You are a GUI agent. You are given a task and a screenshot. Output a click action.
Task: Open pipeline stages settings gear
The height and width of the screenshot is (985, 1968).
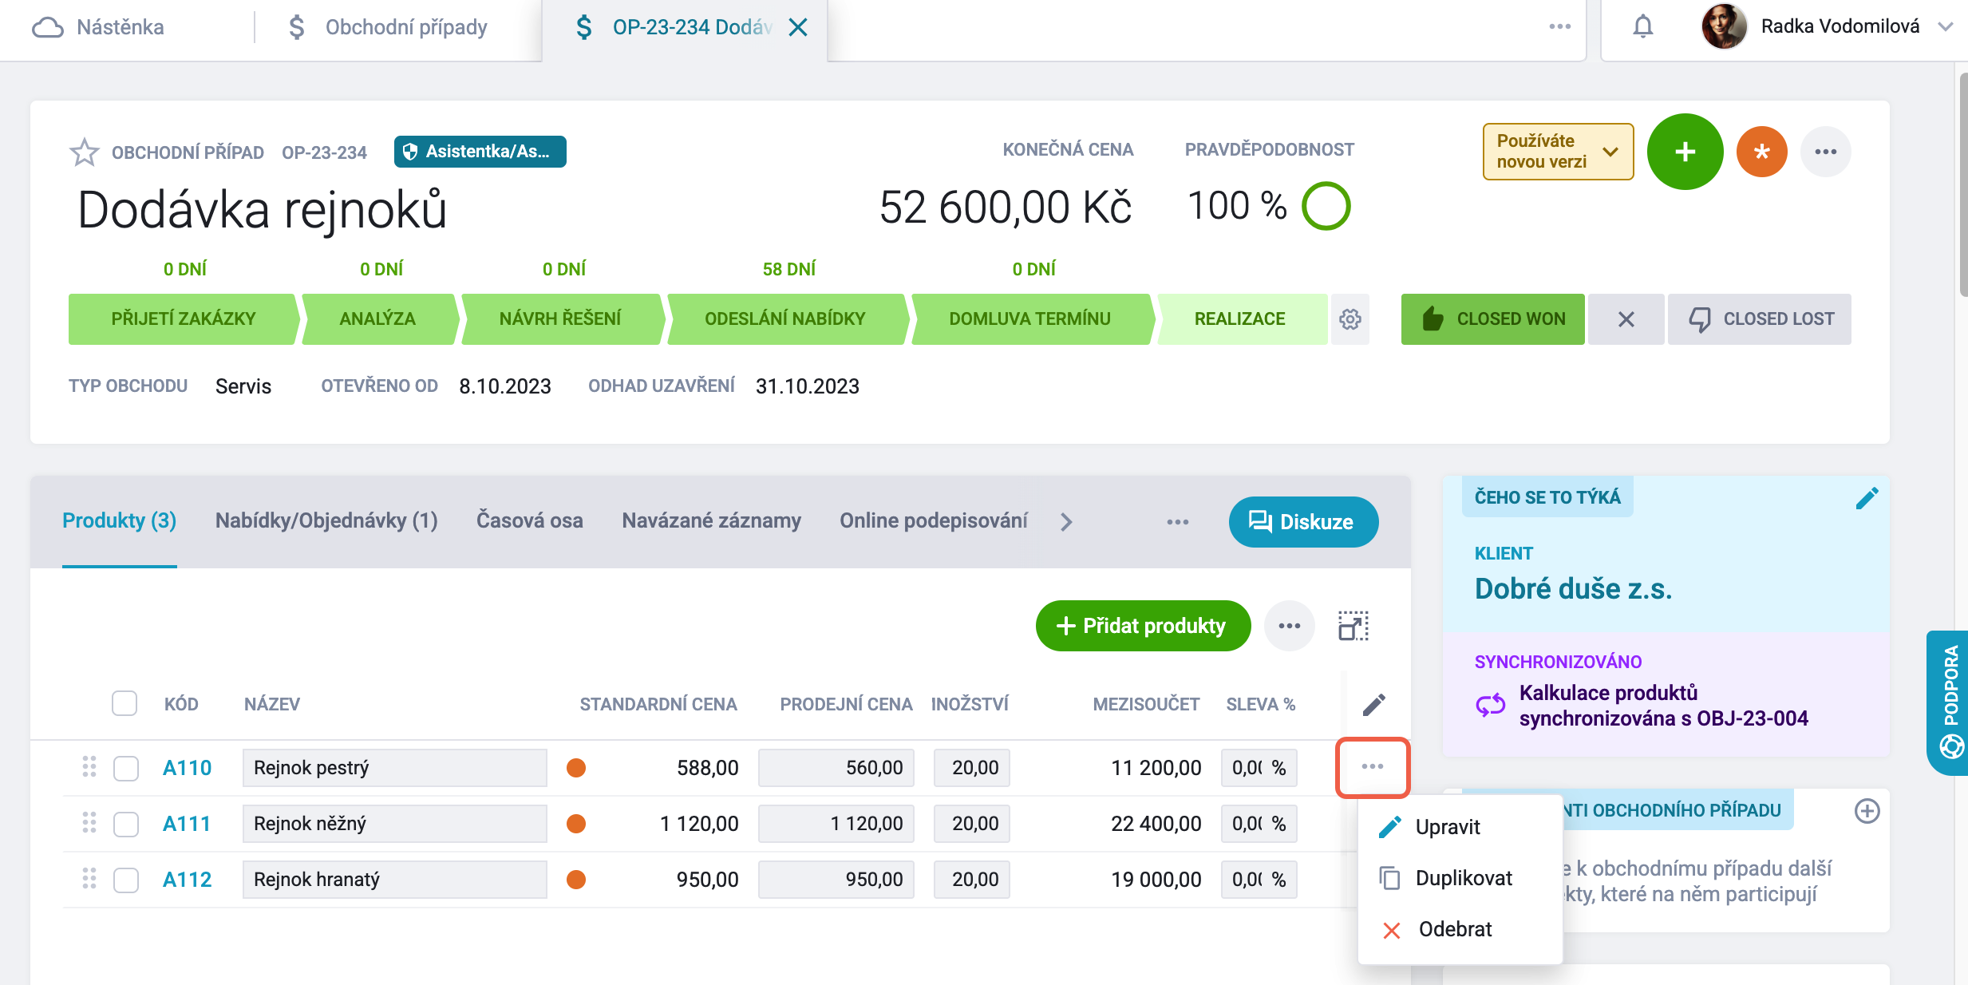click(x=1350, y=319)
